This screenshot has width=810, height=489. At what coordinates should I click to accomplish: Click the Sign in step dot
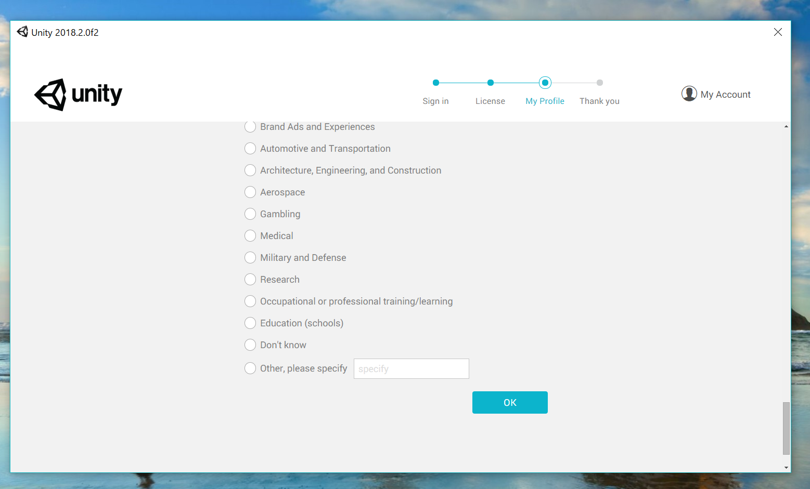[436, 83]
